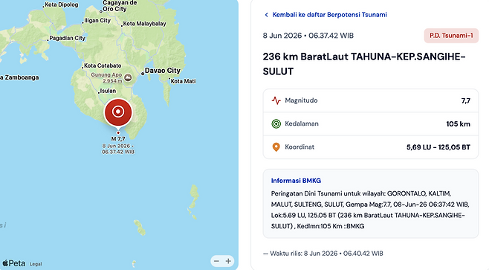Click the Kedalaman row label

(302, 123)
